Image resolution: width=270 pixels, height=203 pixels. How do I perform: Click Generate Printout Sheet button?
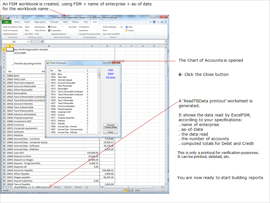(x=111, y=126)
